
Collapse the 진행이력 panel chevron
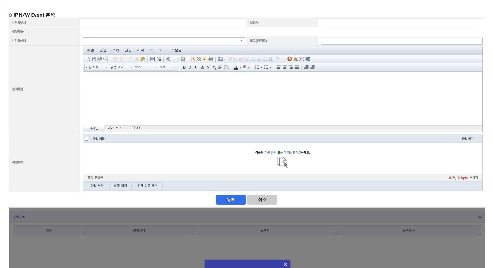point(480,217)
